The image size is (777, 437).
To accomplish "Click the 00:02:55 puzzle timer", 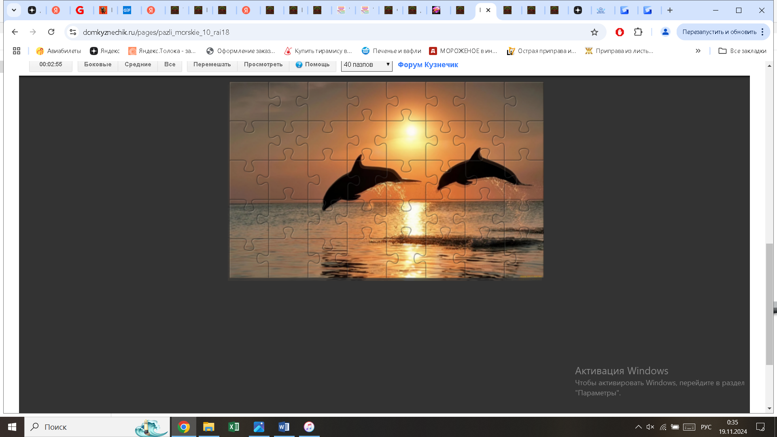I will pos(51,64).
